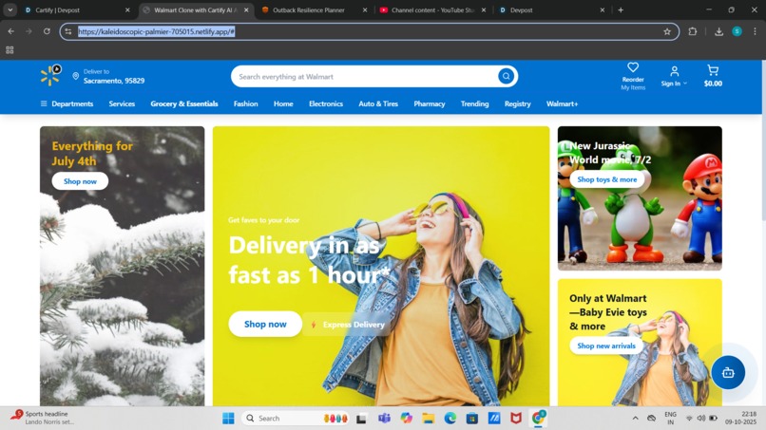Screen dimensions: 766x430
Task: Open Copilot from the taskbar
Action: [406, 419]
